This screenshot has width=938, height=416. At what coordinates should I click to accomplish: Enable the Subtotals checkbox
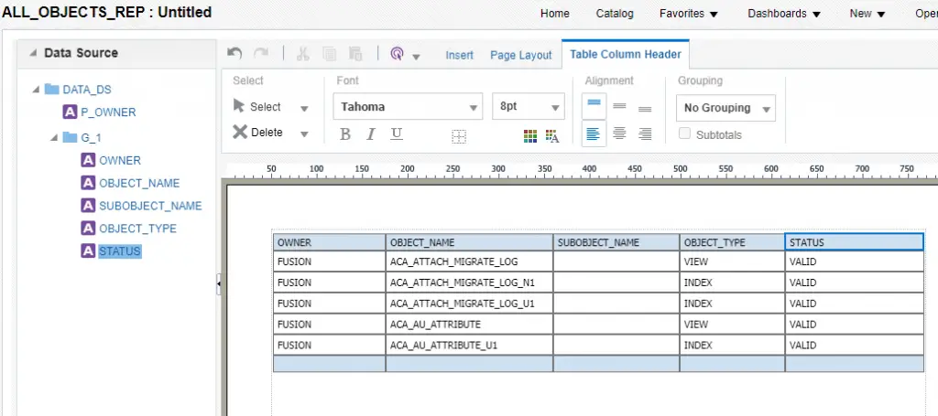[684, 134]
